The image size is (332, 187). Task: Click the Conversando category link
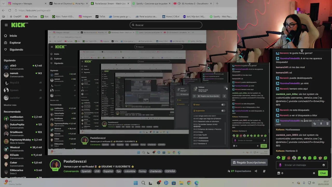pos(71,171)
